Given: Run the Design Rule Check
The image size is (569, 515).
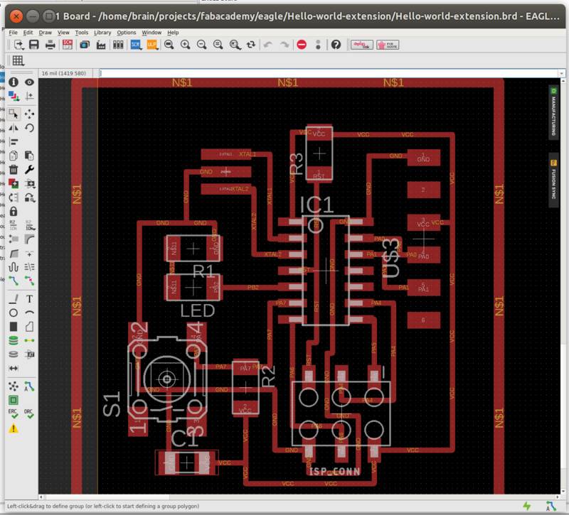Looking at the screenshot, I should 30,413.
